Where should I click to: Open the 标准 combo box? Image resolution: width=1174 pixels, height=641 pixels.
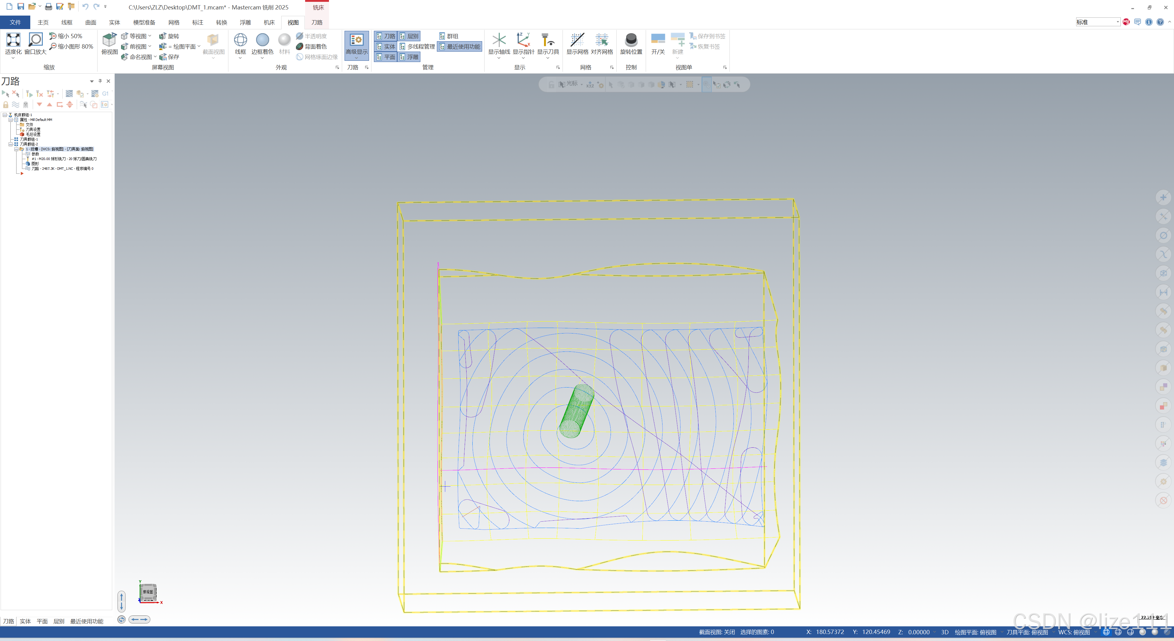point(1098,22)
